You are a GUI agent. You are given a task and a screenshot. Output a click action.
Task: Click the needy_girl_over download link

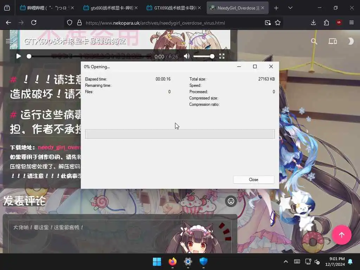pos(59,147)
